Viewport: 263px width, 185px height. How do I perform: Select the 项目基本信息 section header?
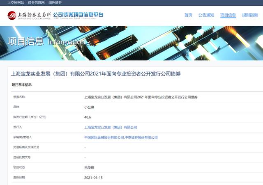[22, 85]
